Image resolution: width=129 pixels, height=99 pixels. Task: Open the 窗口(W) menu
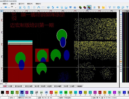pyautogui.click(x=21, y=4)
